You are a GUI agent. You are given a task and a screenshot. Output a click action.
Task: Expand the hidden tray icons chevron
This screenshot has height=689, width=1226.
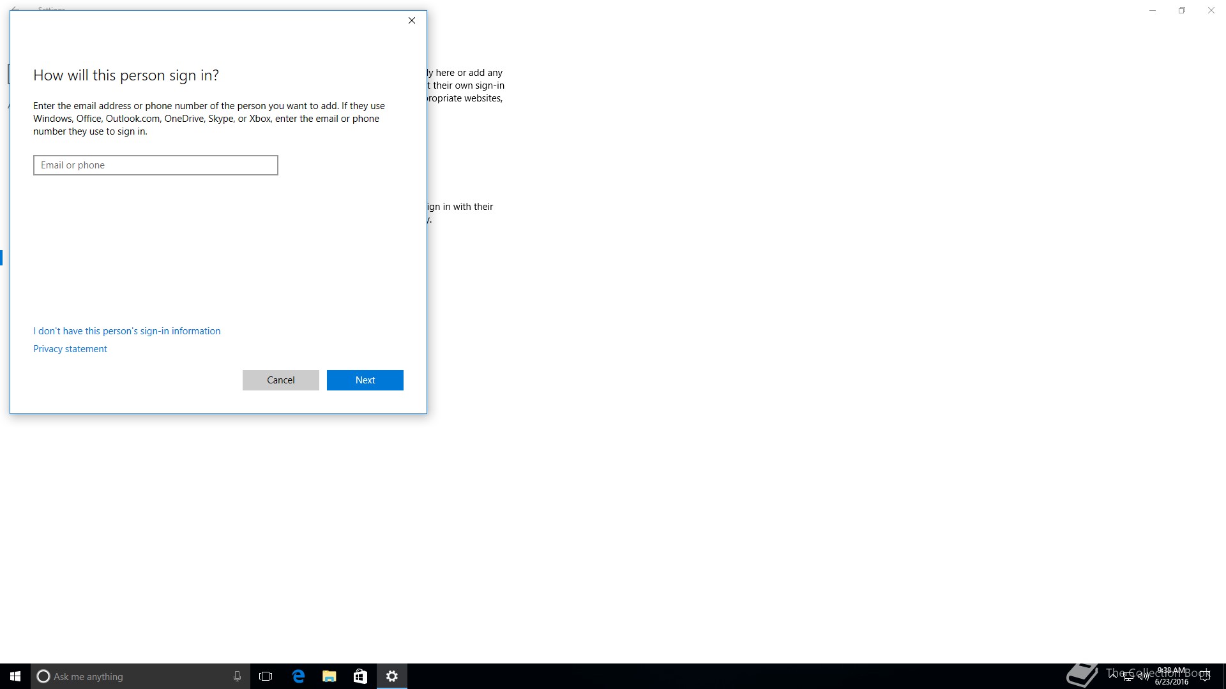[x=1113, y=676]
